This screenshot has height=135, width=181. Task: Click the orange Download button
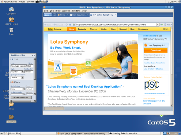pos(156,50)
